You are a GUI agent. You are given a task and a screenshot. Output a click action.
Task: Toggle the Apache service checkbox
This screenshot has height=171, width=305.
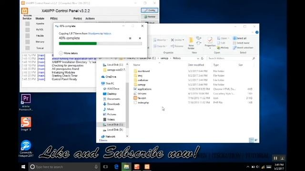(x=28, y=24)
